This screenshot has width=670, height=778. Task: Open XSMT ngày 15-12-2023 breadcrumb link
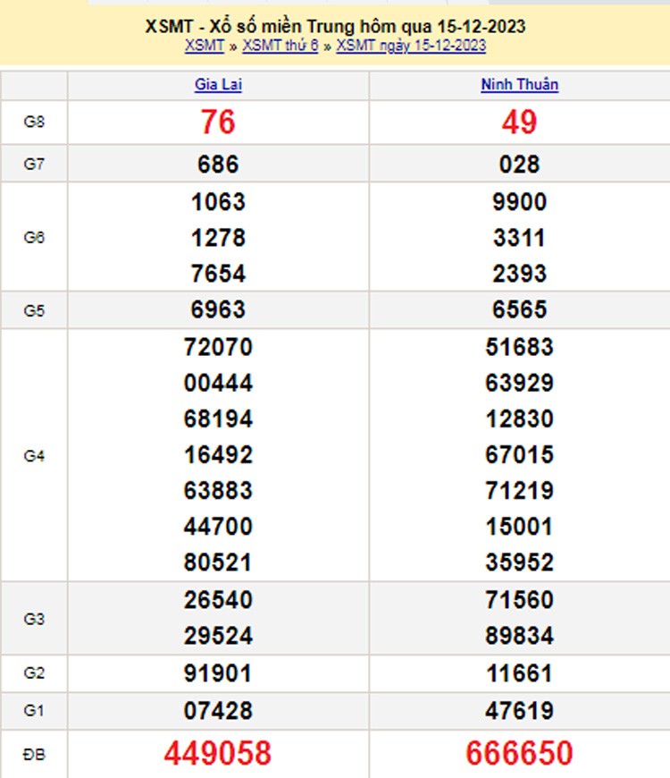click(x=411, y=46)
